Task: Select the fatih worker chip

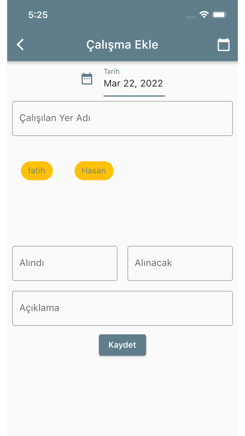Action: point(37,171)
